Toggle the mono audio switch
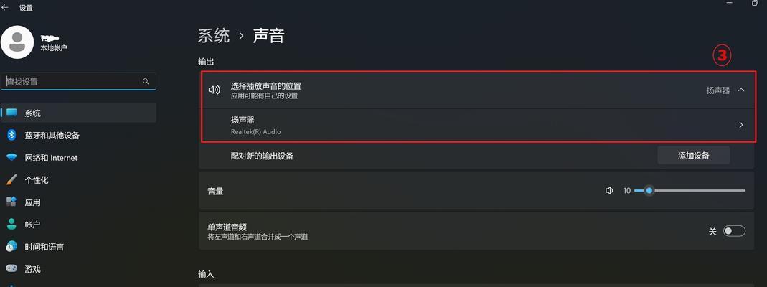The height and width of the screenshot is (287, 767). coord(734,231)
